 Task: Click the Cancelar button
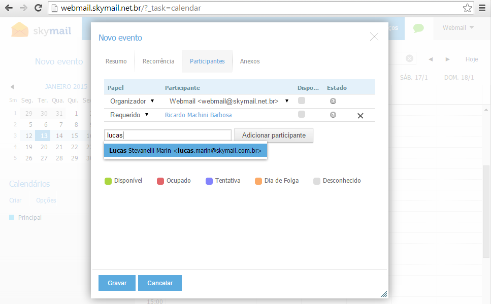160,283
